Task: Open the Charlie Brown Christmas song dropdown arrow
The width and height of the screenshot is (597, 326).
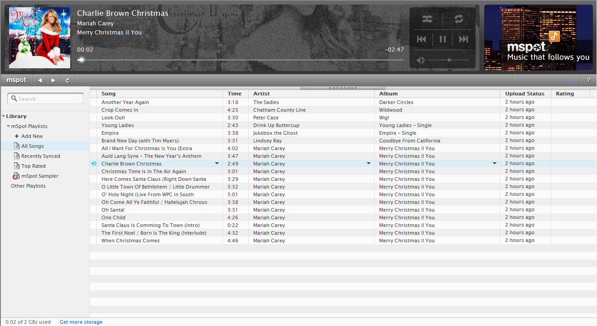Action: point(217,164)
